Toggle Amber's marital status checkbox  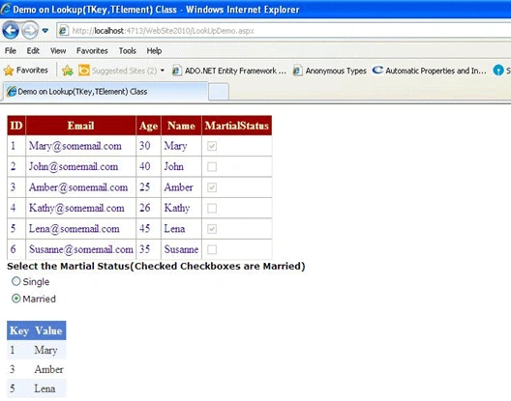[212, 187]
